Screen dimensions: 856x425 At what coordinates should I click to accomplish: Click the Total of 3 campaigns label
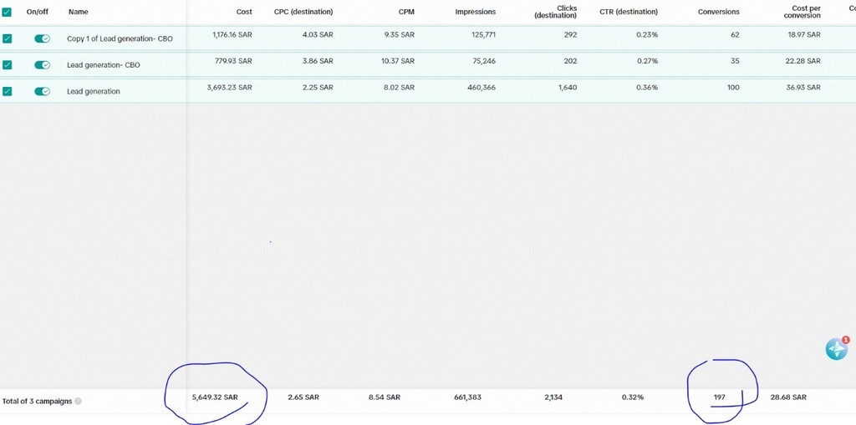(x=37, y=402)
